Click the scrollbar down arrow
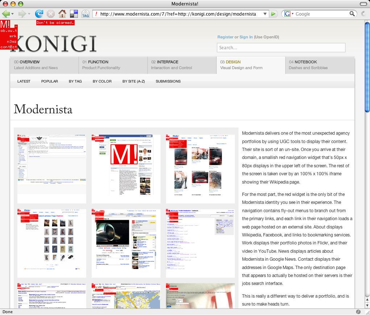This screenshot has height=315, width=370. [x=367, y=305]
